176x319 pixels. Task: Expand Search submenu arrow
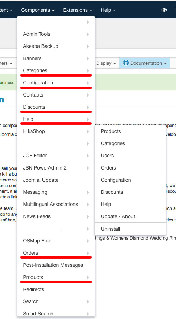(x=88, y=302)
